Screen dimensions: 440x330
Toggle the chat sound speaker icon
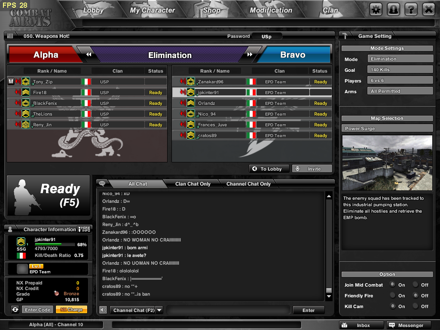tap(103, 310)
